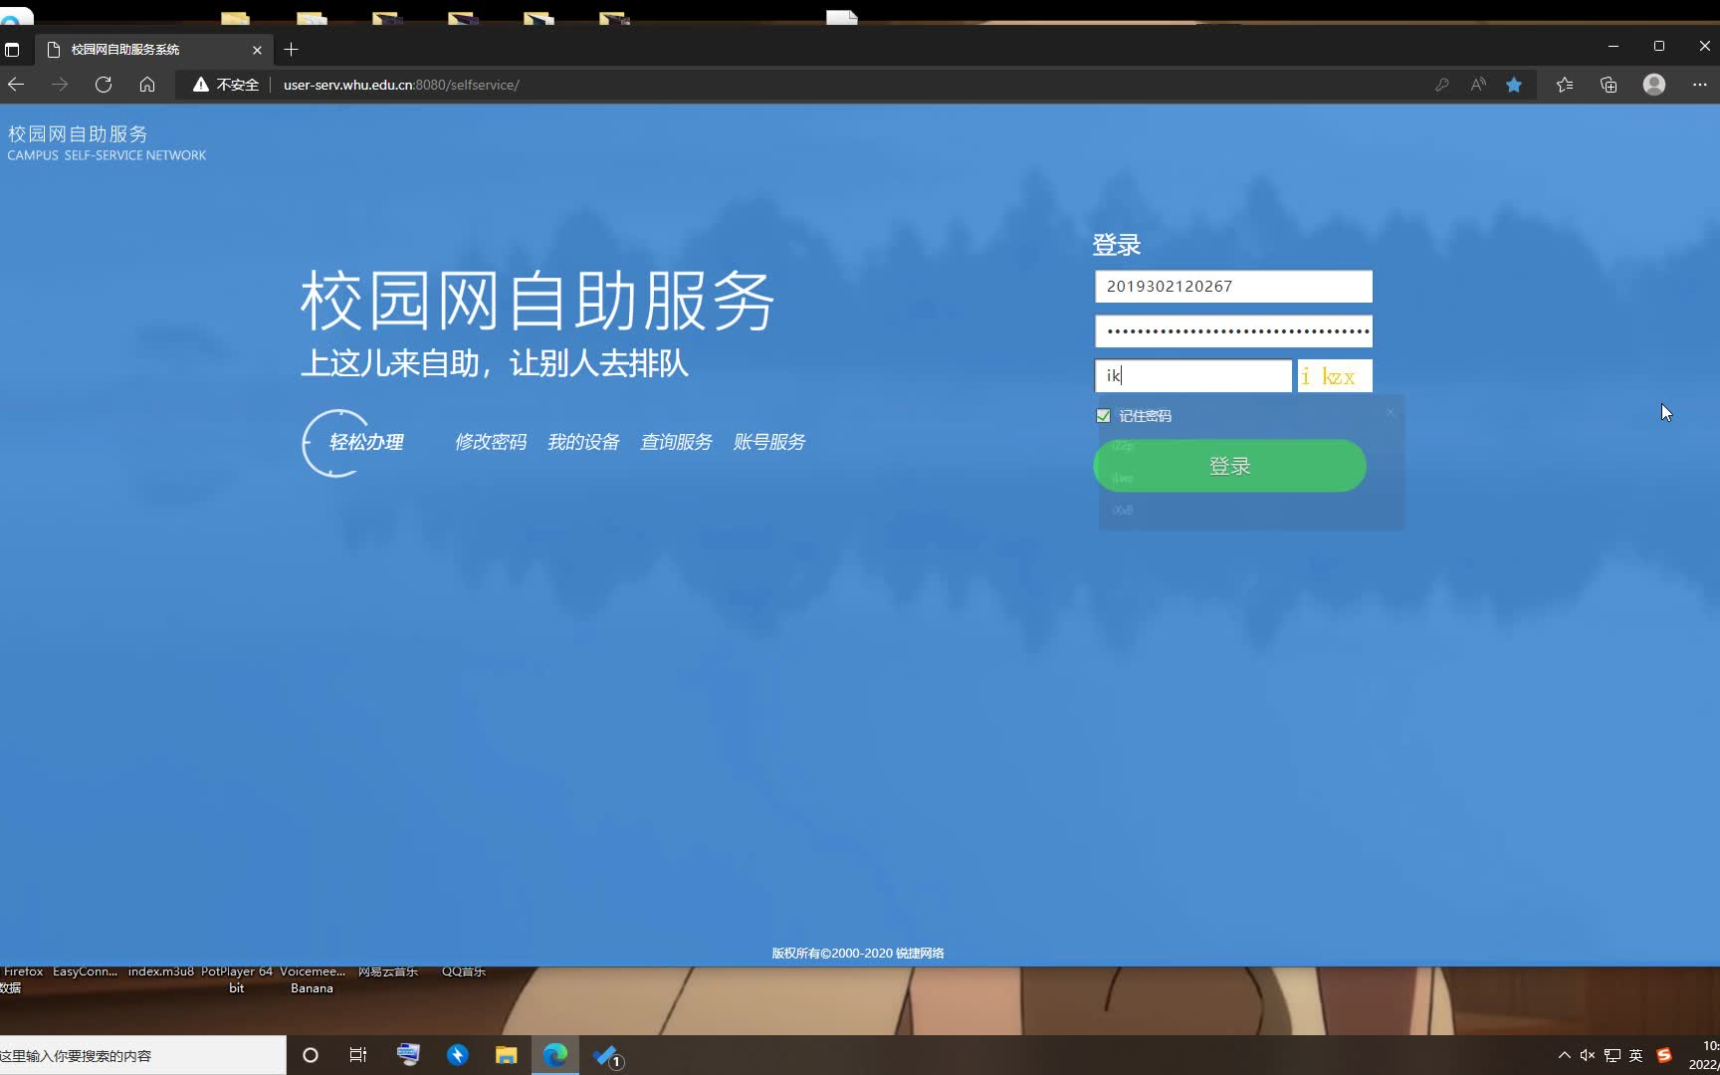The height and width of the screenshot is (1075, 1720).
Task: Switch to Microsoft Edge on taskbar
Action: [555, 1055]
